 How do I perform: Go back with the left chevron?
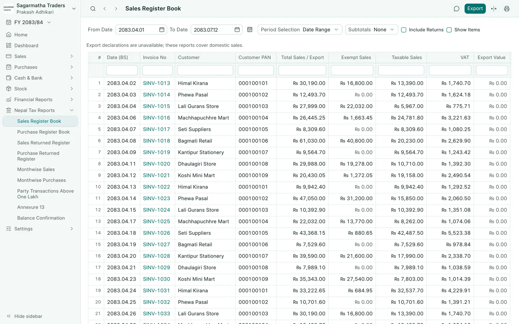pyautogui.click(x=105, y=9)
